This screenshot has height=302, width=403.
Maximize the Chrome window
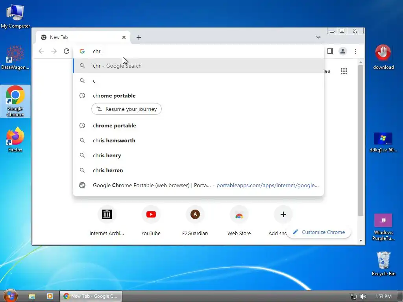[342, 31]
